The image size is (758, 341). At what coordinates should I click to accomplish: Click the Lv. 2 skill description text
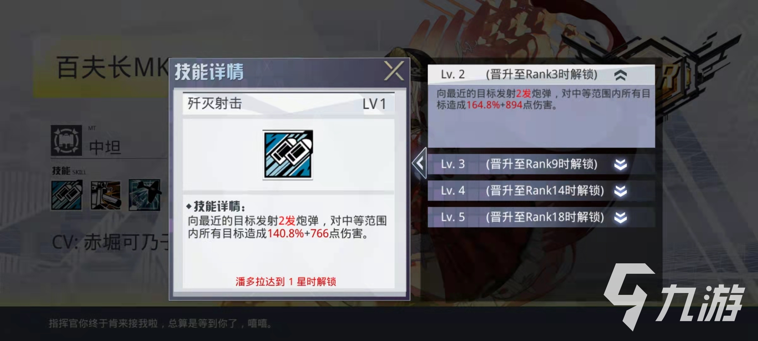point(543,99)
